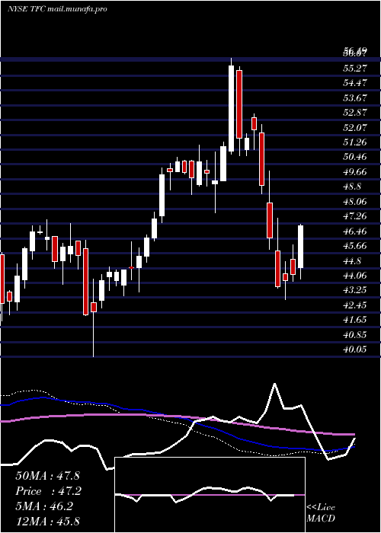Select the 44.8 price axis label
Viewport: 381px width, 533px height.
[x=352, y=261]
